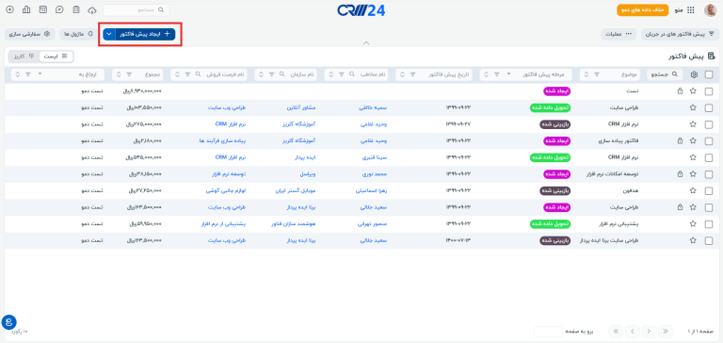Open the chat messages icon

coord(59,9)
